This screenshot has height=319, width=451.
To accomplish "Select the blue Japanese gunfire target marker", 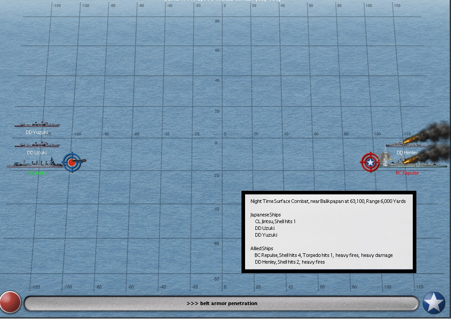I will (72, 162).
